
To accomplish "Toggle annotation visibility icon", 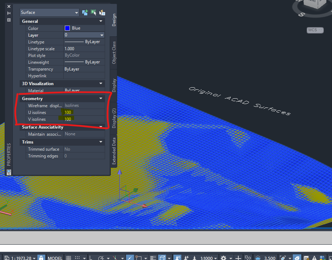I will pos(177,258).
